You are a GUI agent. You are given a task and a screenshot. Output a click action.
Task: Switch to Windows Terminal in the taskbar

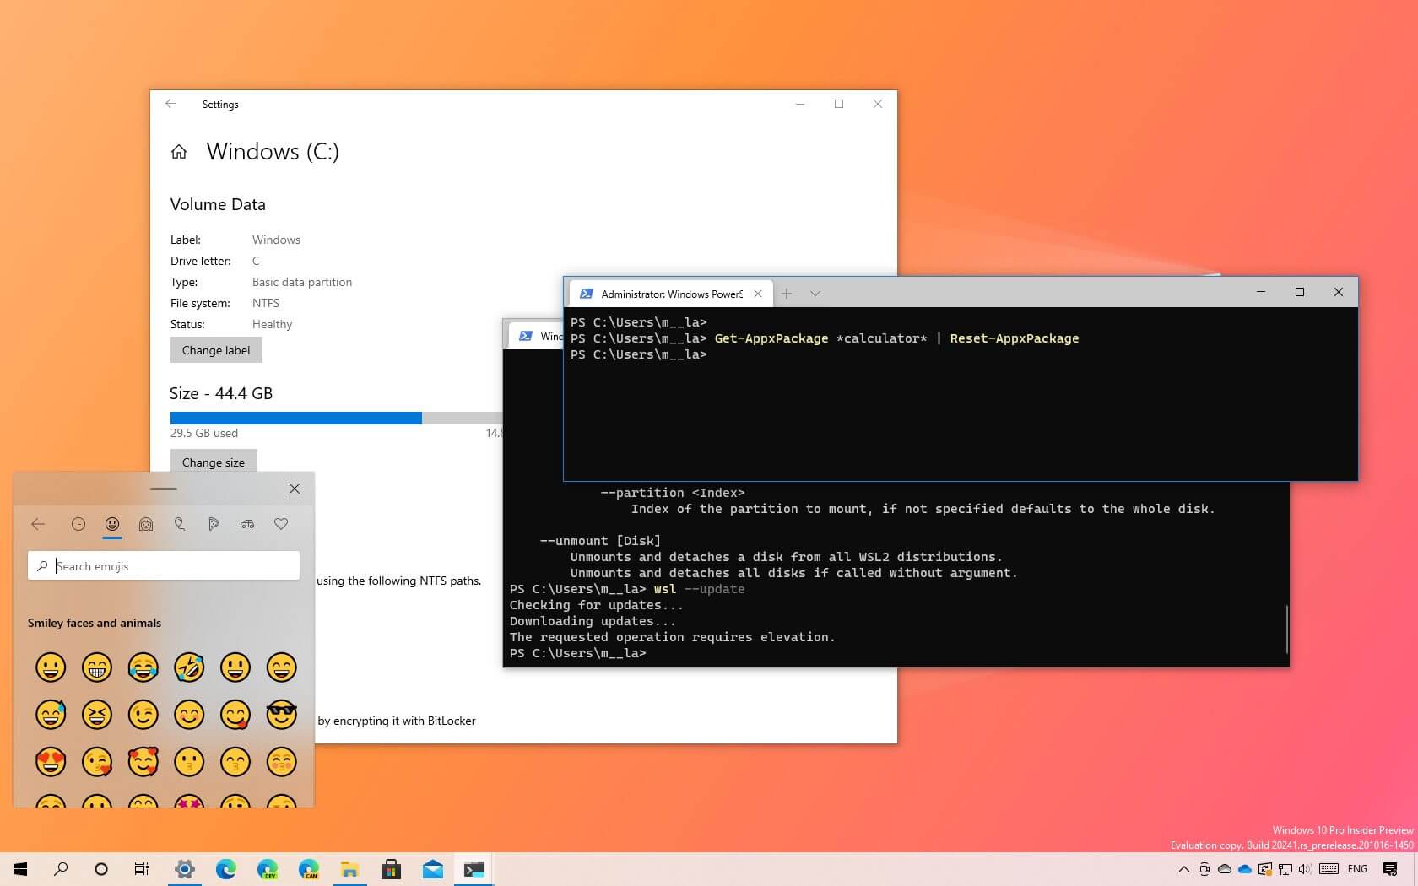point(474,869)
